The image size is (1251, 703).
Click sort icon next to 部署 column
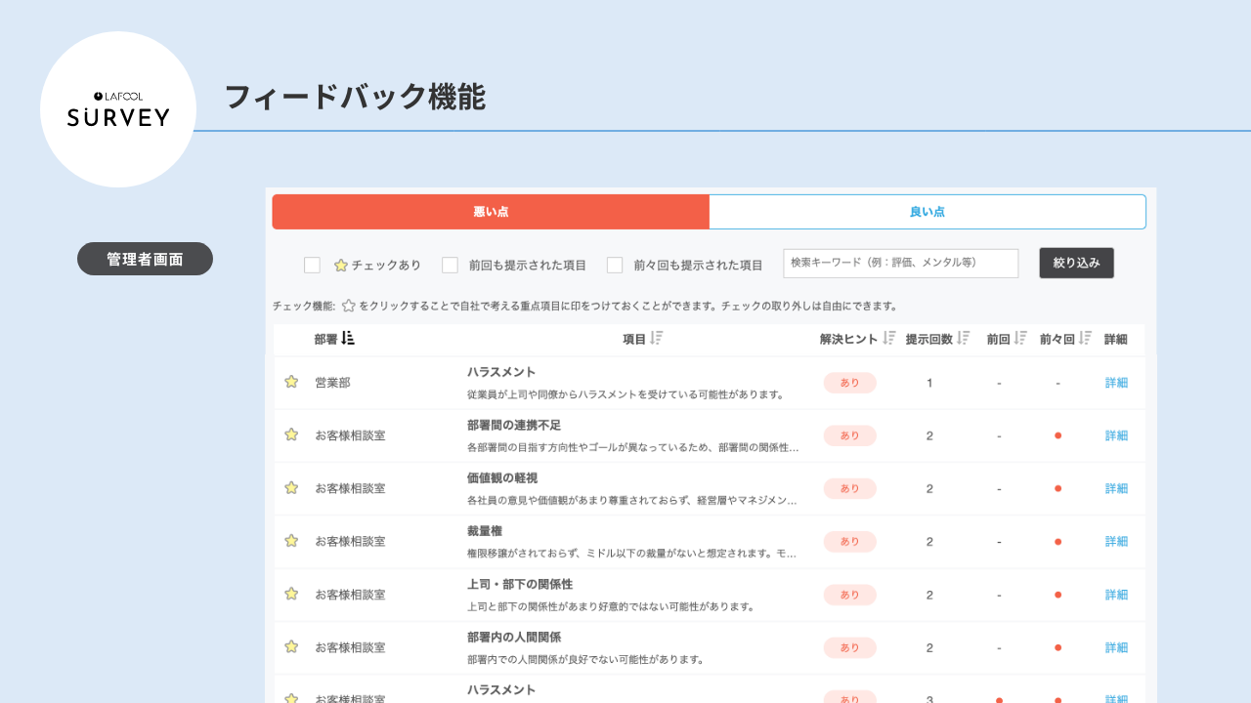point(348,339)
